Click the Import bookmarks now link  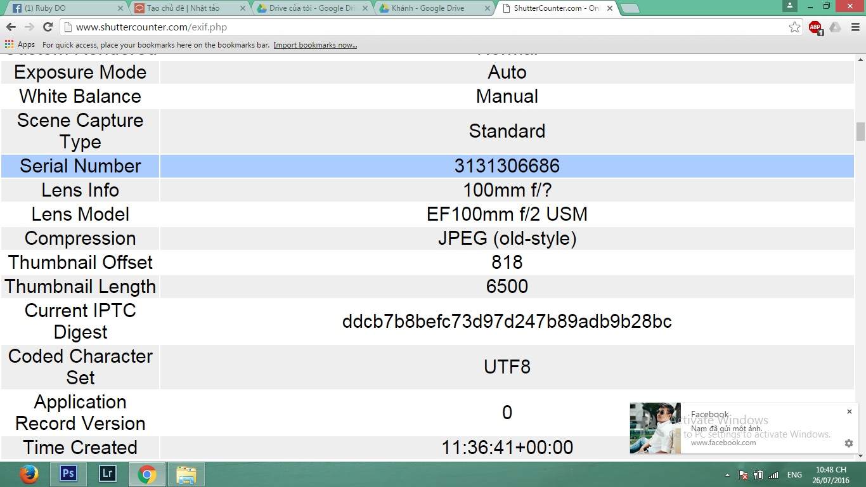click(x=315, y=45)
